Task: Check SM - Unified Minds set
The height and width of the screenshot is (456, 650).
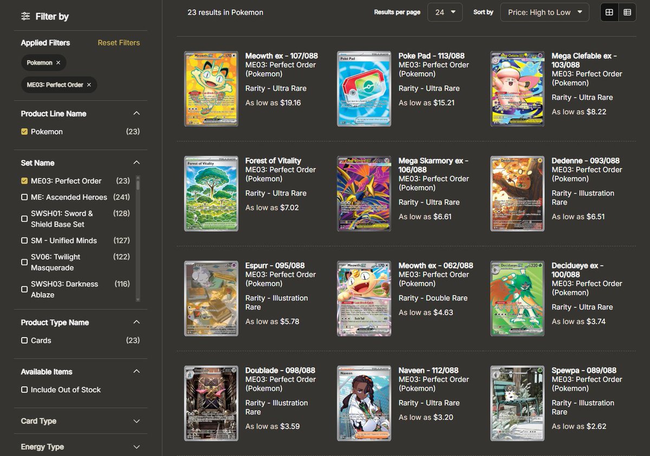Action: [x=24, y=241]
